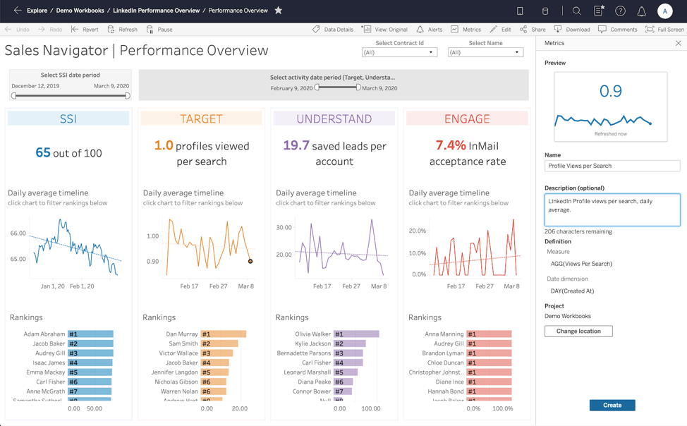Click Victor Wallace in TARGET rankings
The height and width of the screenshot is (426, 687).
coord(178,353)
